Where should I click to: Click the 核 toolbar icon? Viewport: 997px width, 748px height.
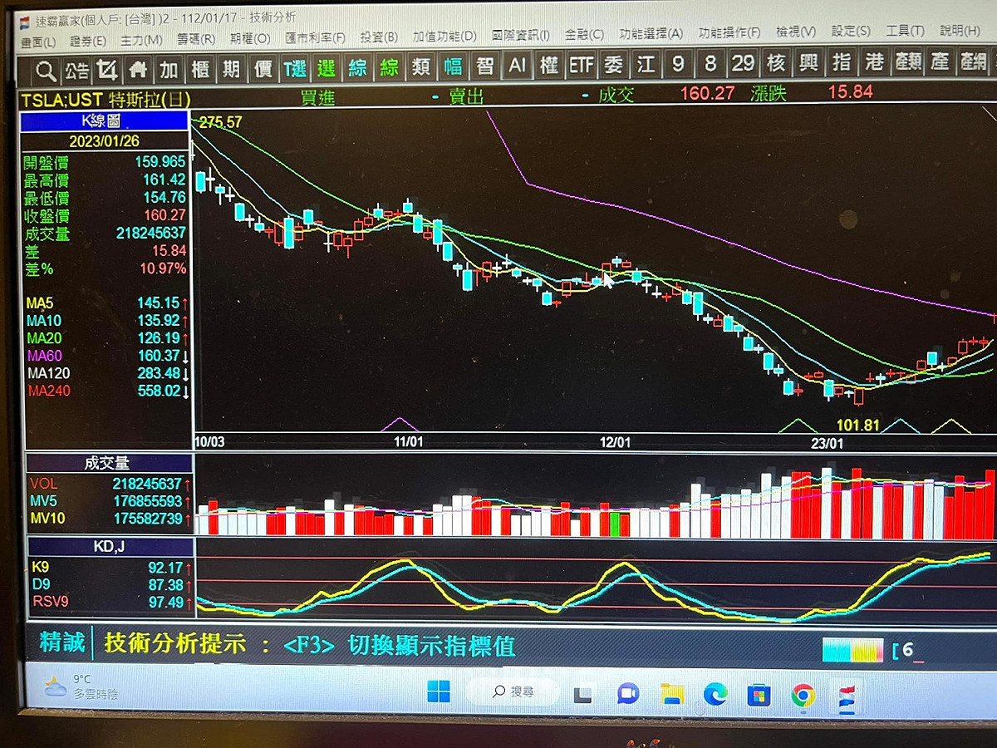coord(776,62)
